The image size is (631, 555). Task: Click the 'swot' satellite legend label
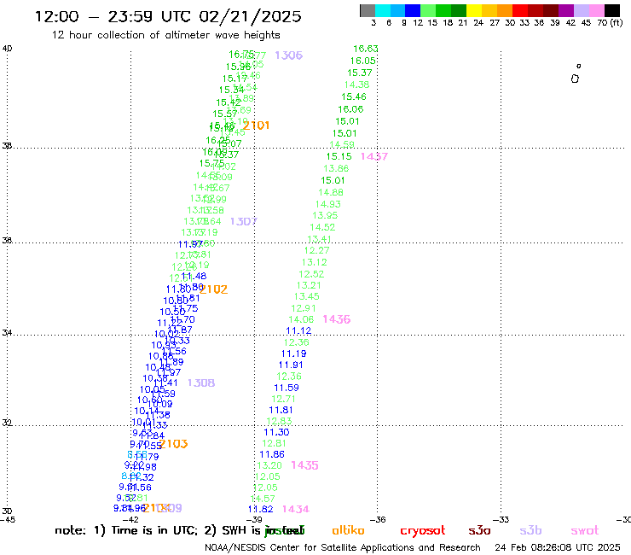pyautogui.click(x=585, y=530)
